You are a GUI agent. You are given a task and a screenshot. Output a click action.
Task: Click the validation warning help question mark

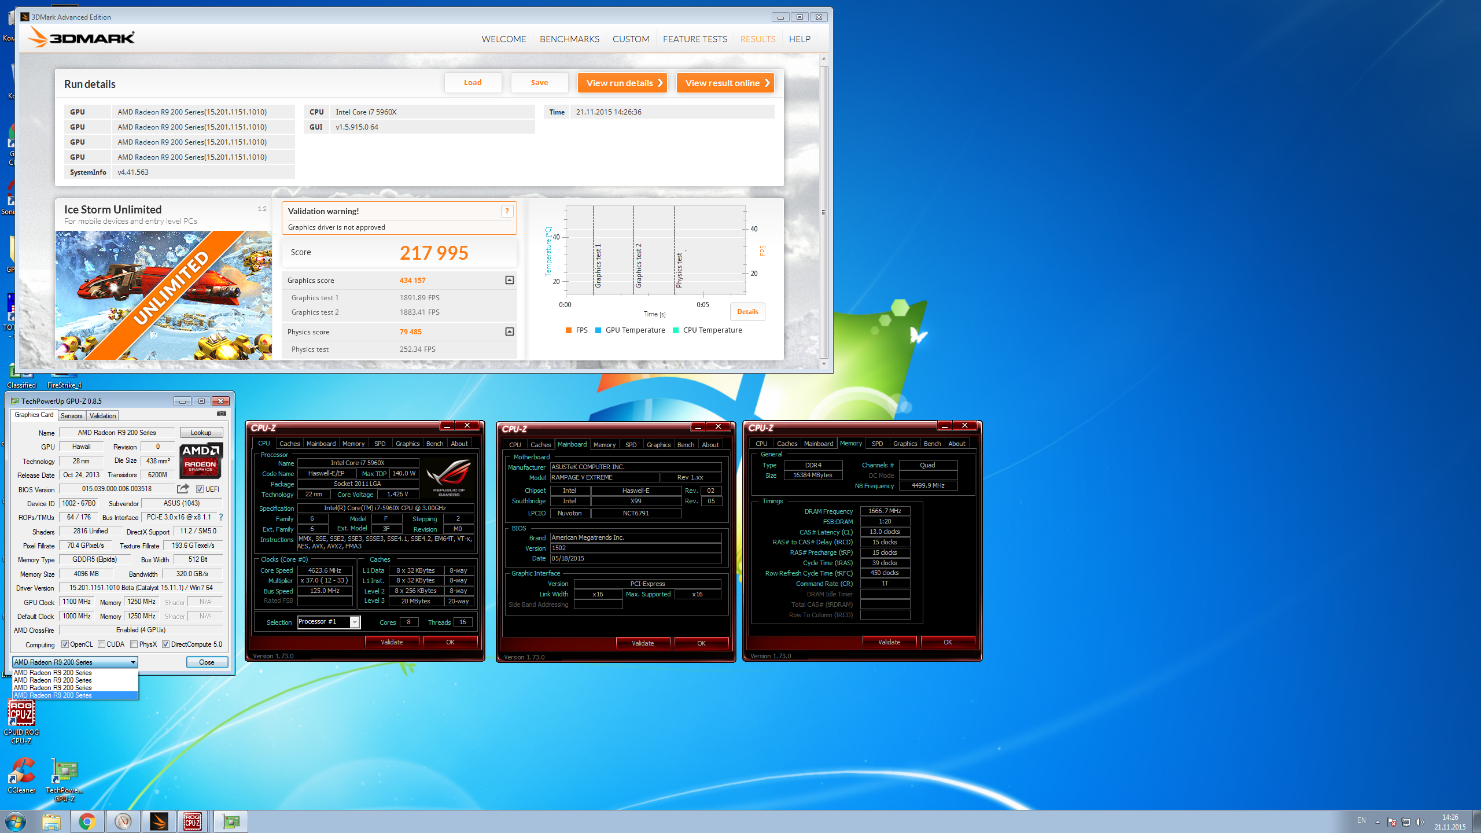pyautogui.click(x=507, y=211)
